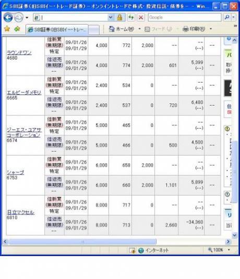Click the browser Back arrow button
The image size is (240, 279).
pos(8,17)
